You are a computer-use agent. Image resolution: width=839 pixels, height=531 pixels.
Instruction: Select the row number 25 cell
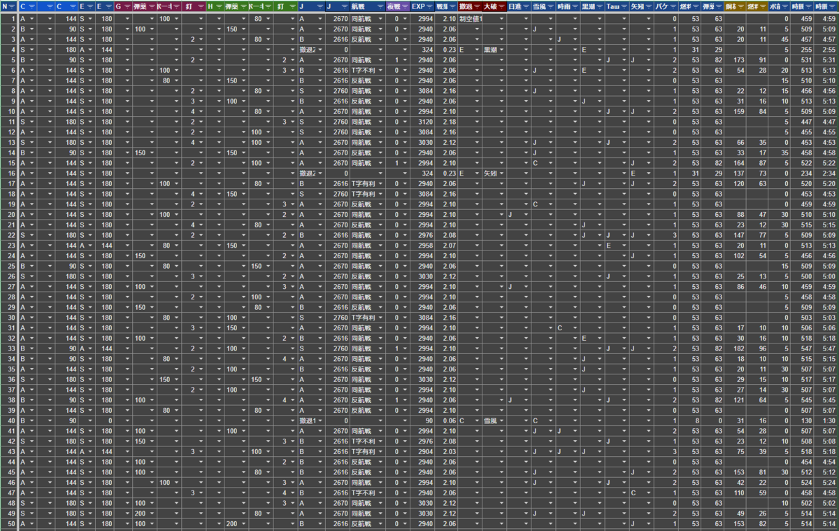point(9,266)
